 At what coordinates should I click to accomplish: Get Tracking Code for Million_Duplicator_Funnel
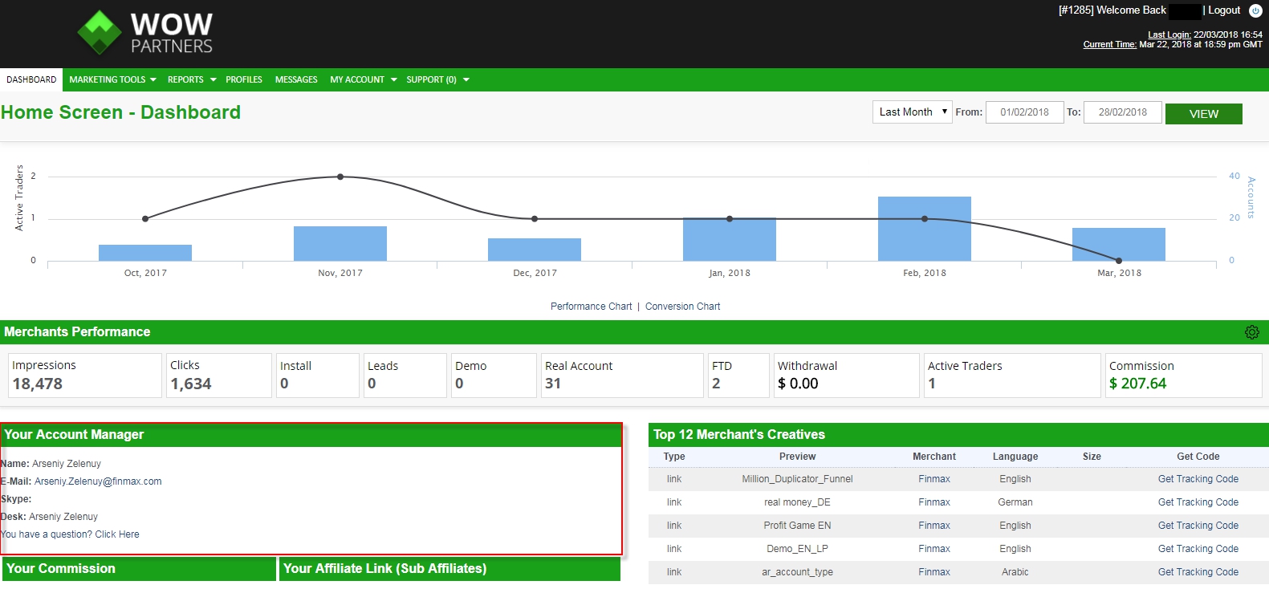pos(1198,479)
